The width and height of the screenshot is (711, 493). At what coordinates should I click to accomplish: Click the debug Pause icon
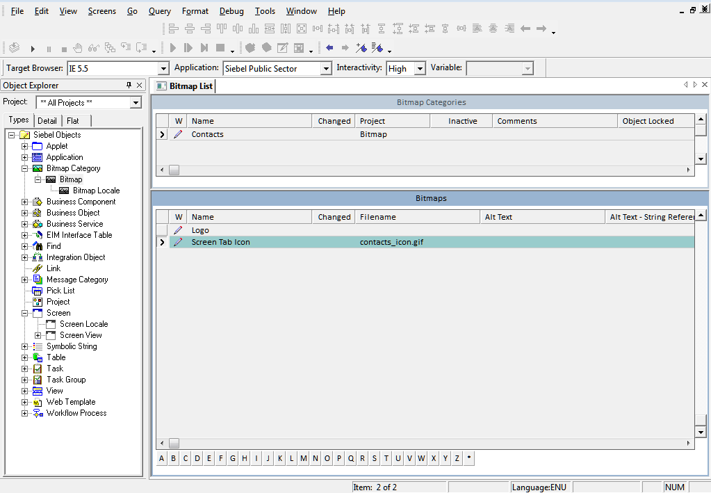tap(49, 49)
